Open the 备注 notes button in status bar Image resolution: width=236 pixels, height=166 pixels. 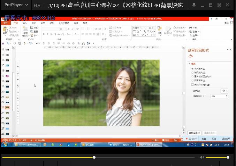[x=155, y=140]
